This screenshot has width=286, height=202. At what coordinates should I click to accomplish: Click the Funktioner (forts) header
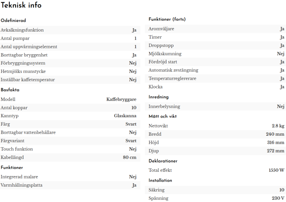click(x=167, y=19)
